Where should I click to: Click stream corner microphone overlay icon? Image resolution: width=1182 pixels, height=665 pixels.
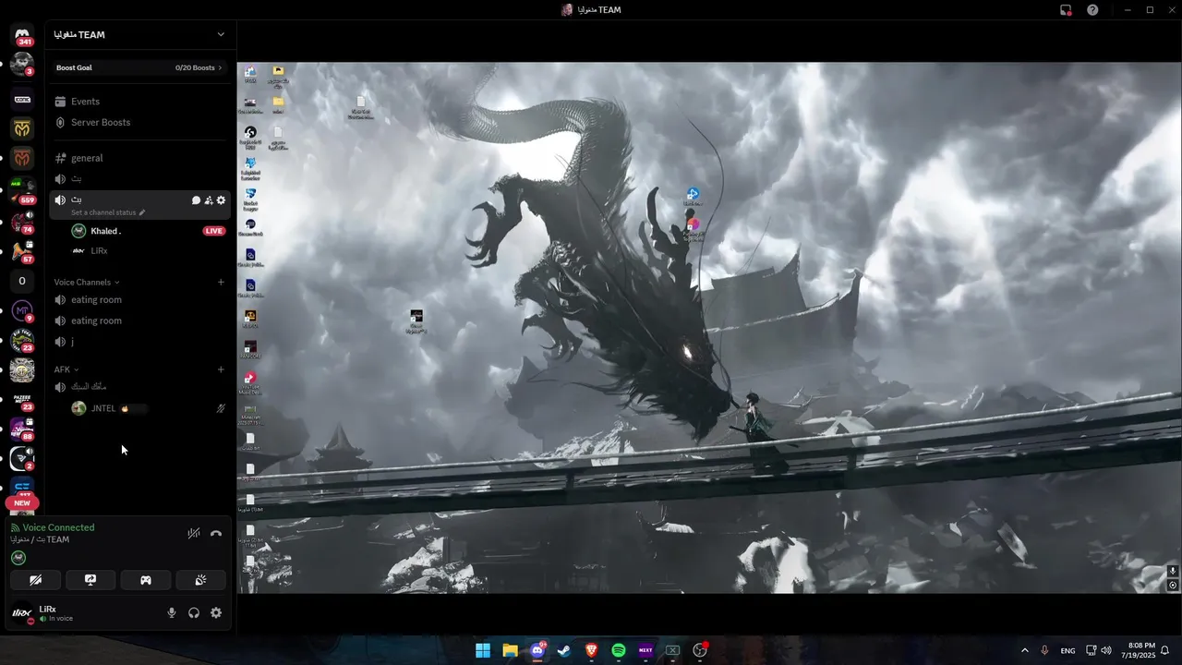click(x=1173, y=572)
